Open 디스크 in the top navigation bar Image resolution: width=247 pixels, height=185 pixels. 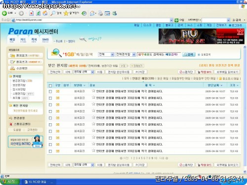click(147, 25)
